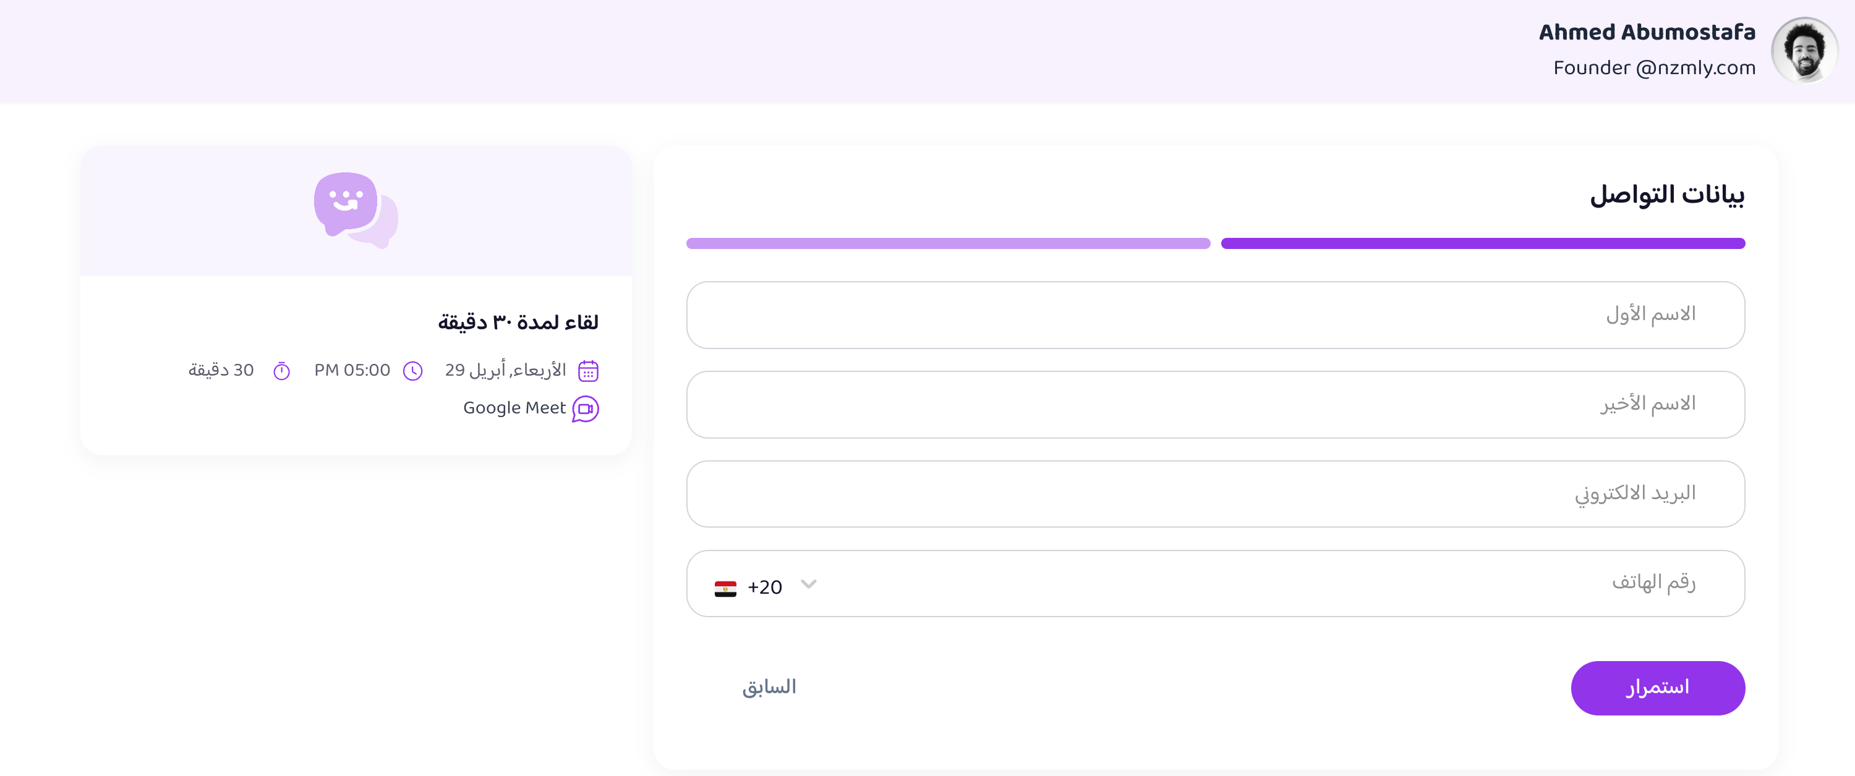The image size is (1855, 776).
Task: Click Ahmed Abumostafa's profile photo
Action: (x=1804, y=51)
